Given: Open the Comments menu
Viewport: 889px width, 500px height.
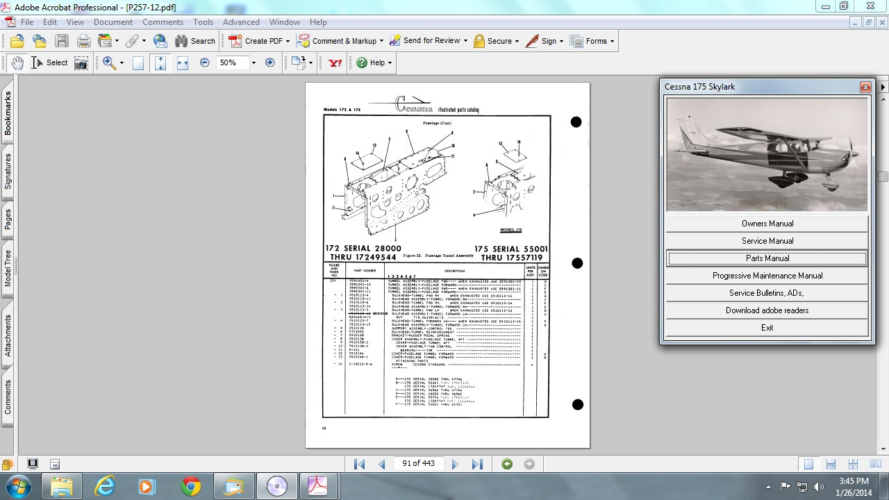Looking at the screenshot, I should point(163,22).
